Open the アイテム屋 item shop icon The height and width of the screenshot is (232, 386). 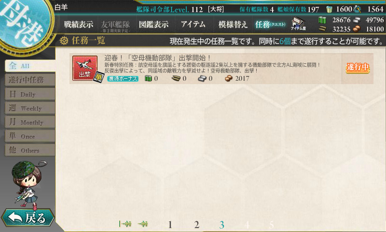(298, 24)
